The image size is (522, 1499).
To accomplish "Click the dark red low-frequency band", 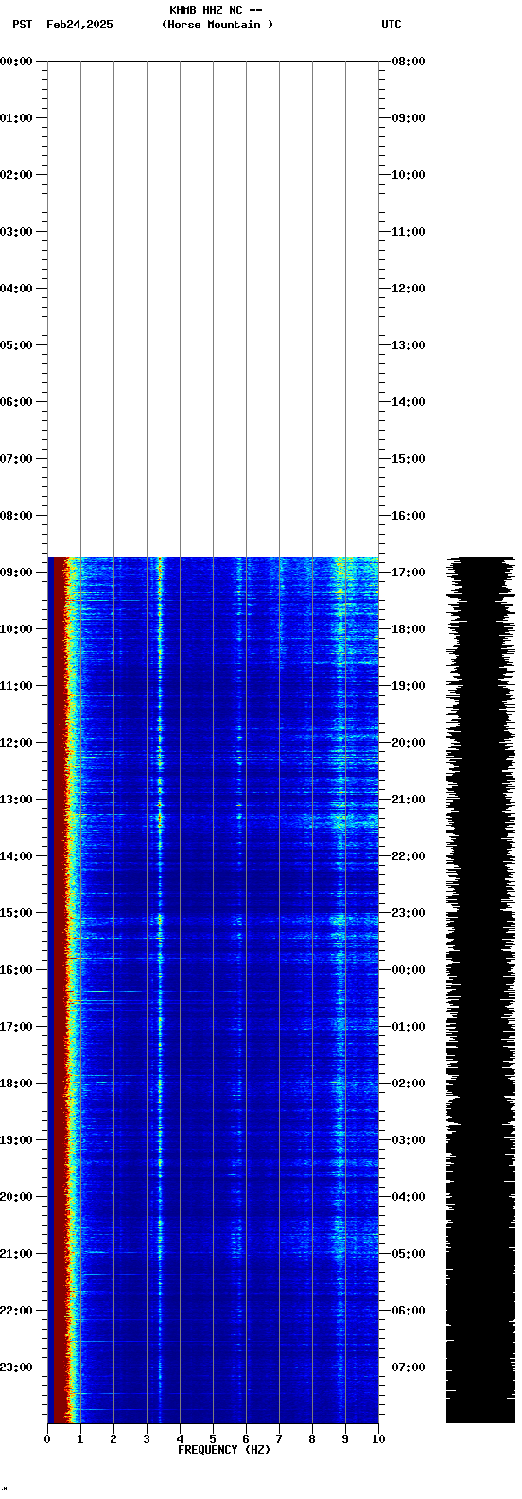I will click(58, 991).
